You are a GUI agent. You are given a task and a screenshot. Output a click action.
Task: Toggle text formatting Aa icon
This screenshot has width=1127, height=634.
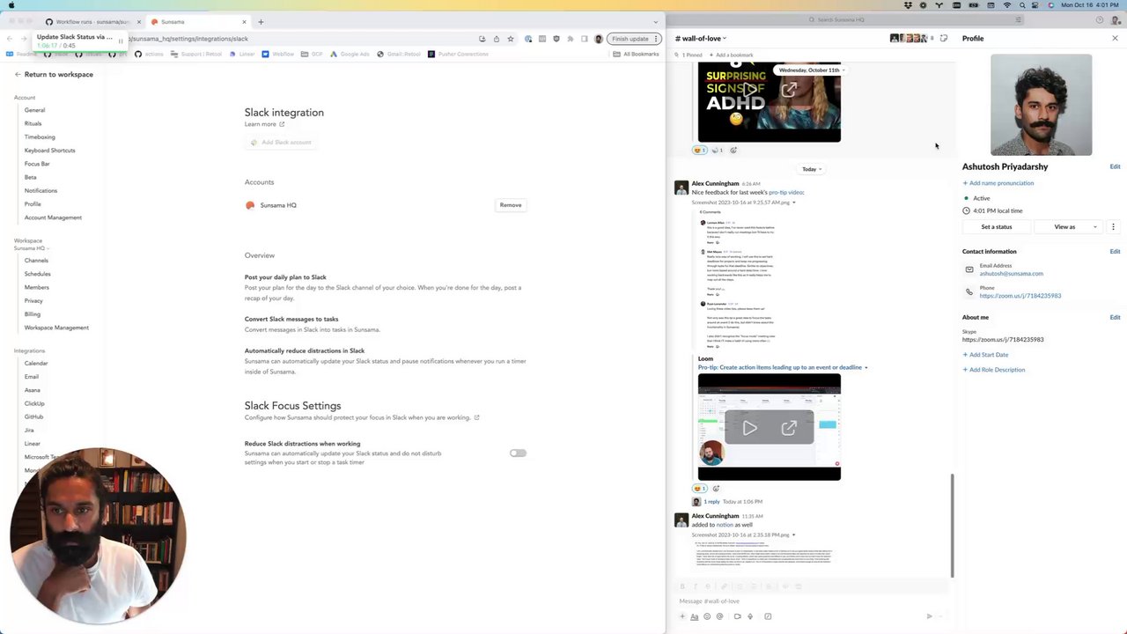pos(694,616)
